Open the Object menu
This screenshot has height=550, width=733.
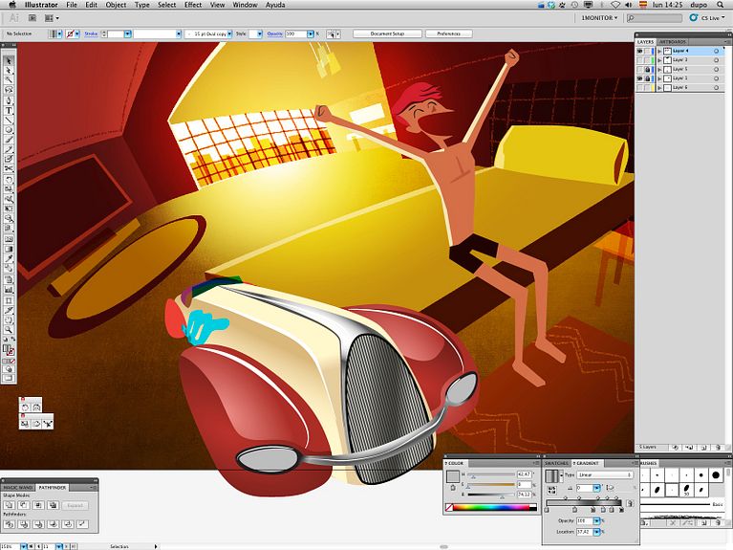tap(115, 5)
